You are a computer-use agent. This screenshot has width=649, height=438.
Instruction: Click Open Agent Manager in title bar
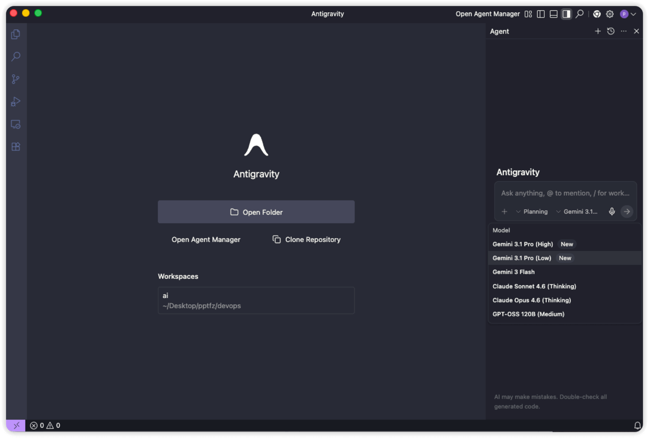[487, 14]
